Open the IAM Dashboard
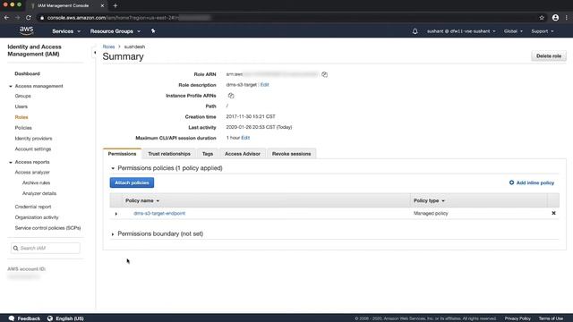573x322 pixels. click(27, 73)
